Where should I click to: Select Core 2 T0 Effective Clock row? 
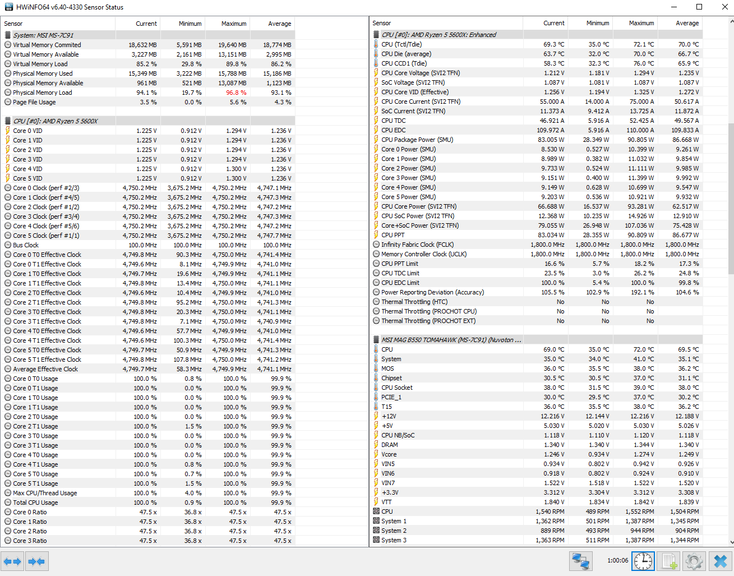[x=148, y=293]
